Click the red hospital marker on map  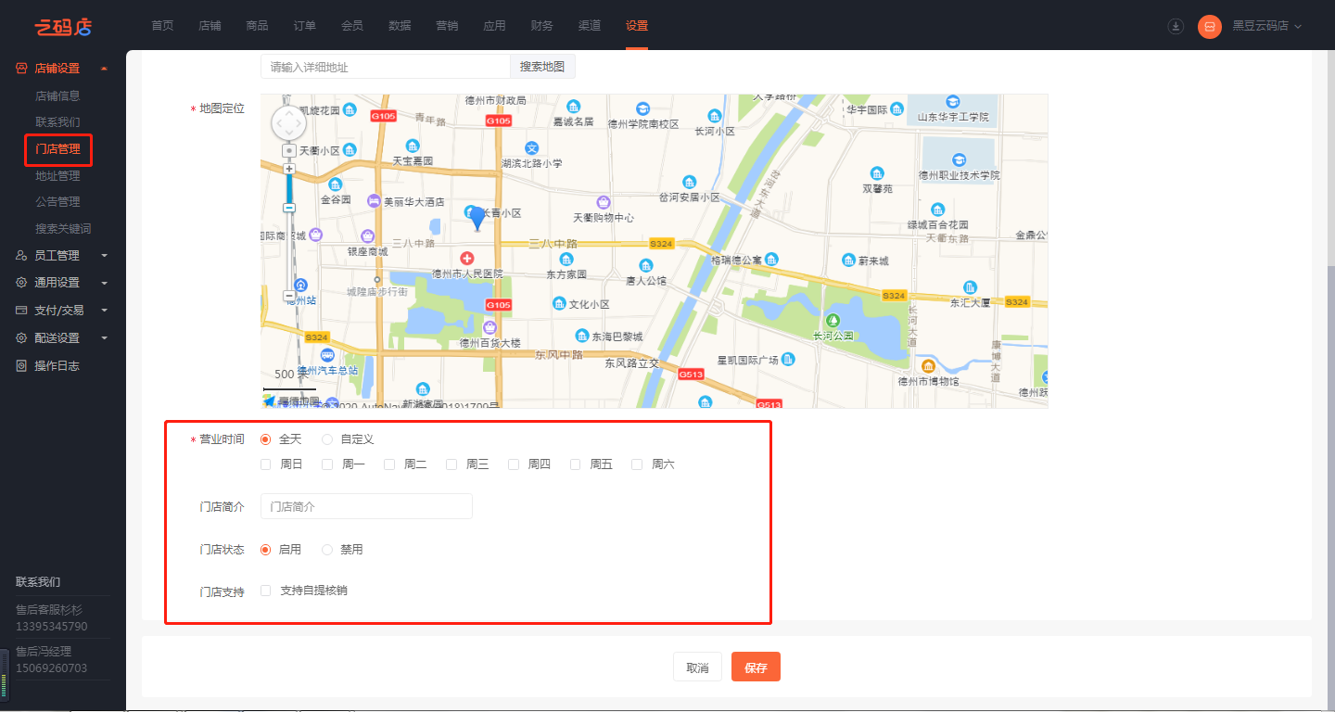[x=466, y=257]
